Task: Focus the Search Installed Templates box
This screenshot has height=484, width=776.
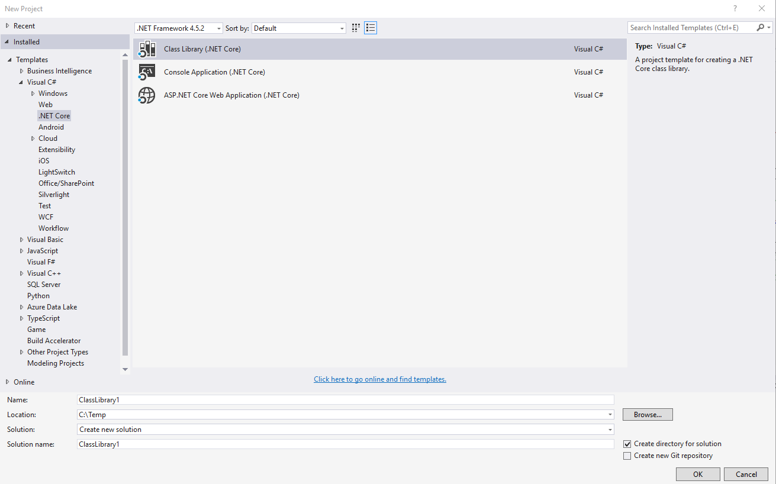Action: 692,28
